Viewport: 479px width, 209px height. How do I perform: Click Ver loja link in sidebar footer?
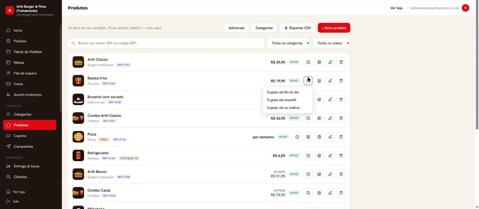[x=19, y=192]
